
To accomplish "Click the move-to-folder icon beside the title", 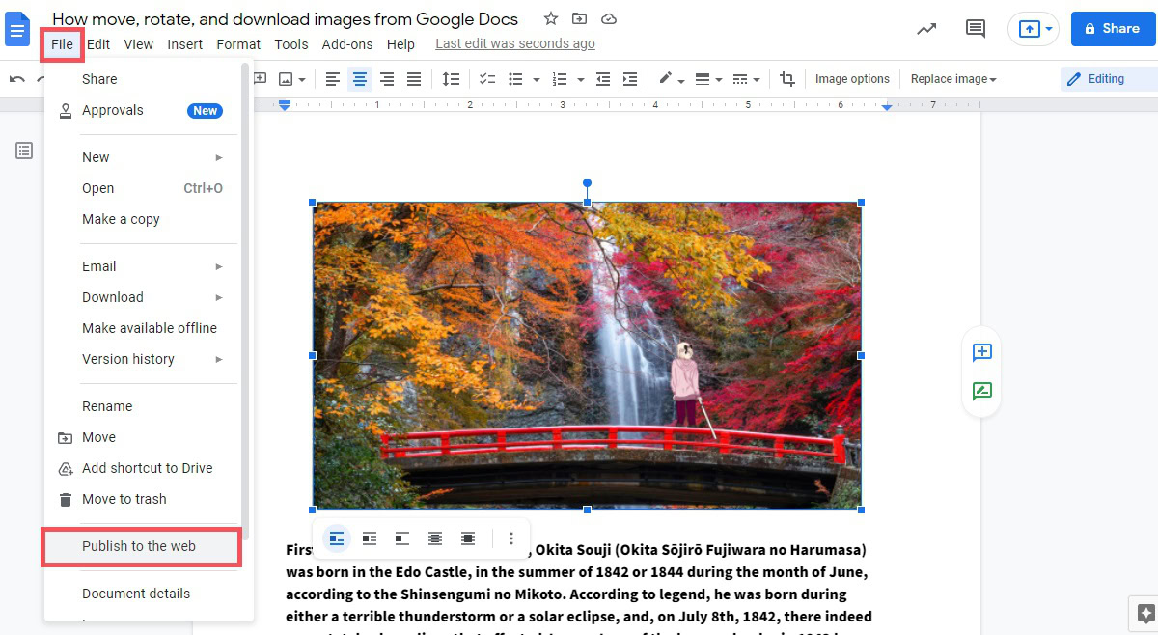I will [579, 18].
